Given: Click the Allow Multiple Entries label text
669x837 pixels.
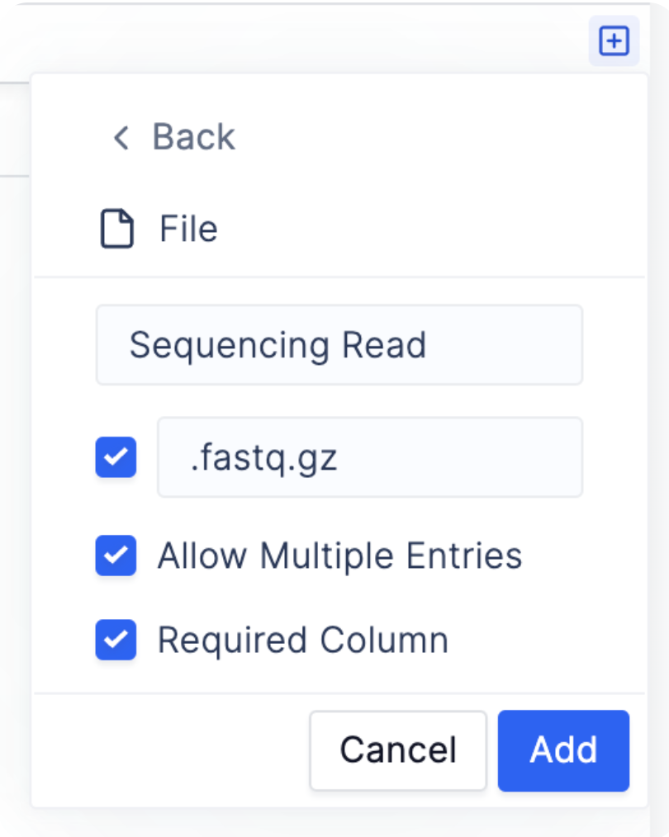Looking at the screenshot, I should pyautogui.click(x=339, y=556).
